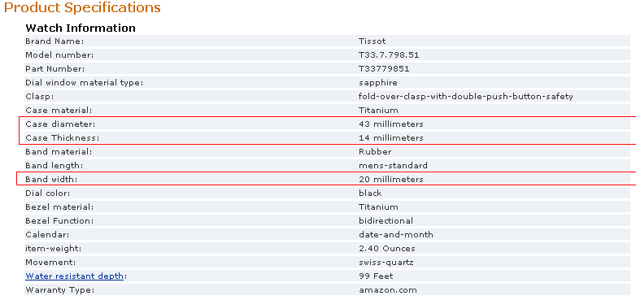
Task: Select part value T33779851
Action: pyautogui.click(x=384, y=68)
